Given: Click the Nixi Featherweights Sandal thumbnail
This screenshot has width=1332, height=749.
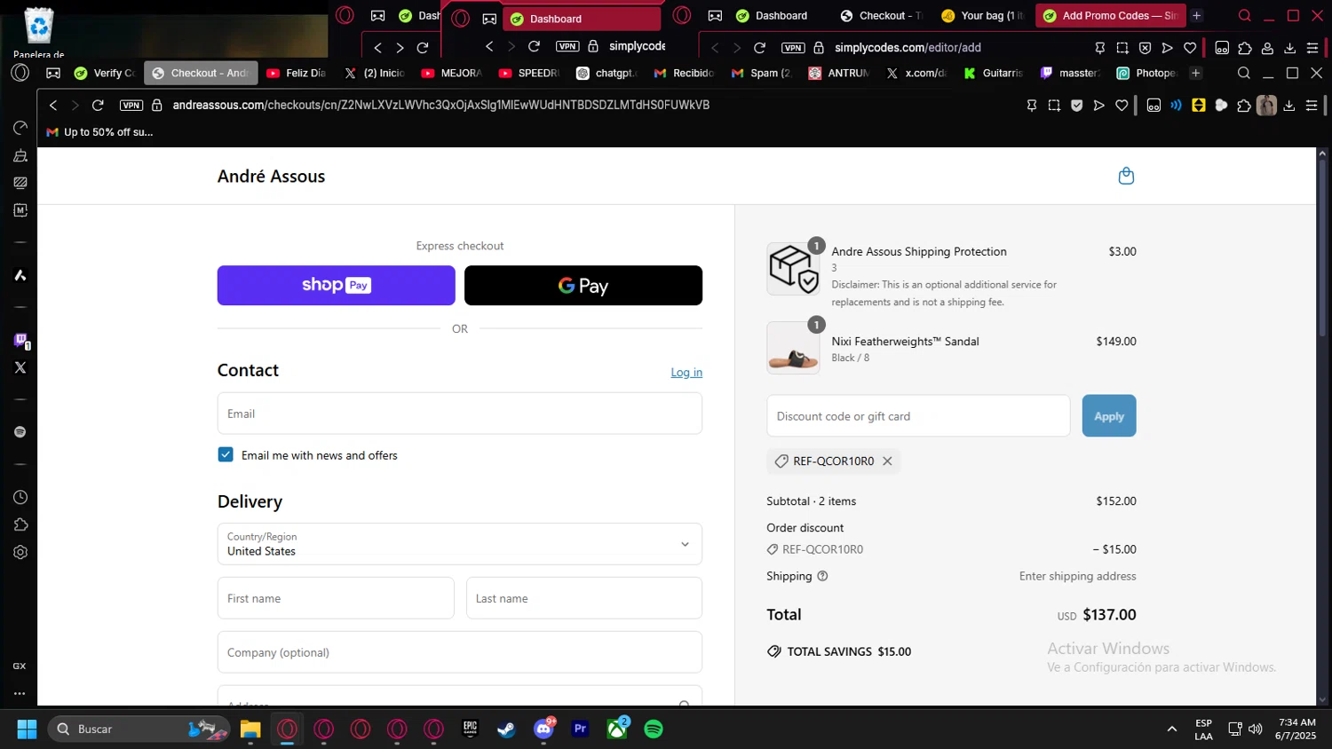Looking at the screenshot, I should click(x=794, y=348).
